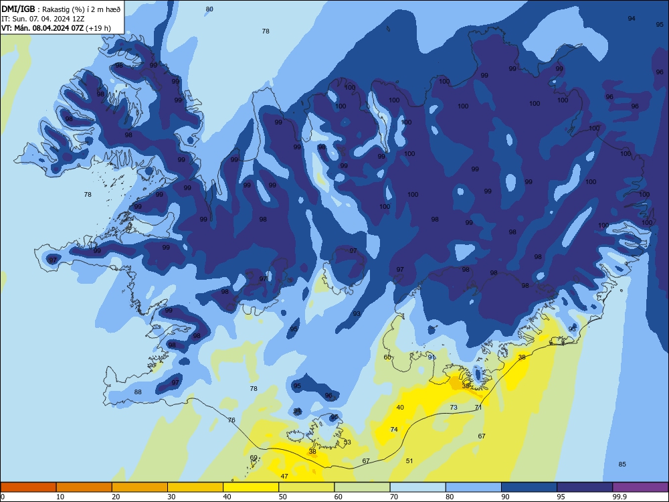Image resolution: width=669 pixels, height=502 pixels.
Task: Pick the 95–99.9% indigo legend swatch
Action: (x=585, y=487)
